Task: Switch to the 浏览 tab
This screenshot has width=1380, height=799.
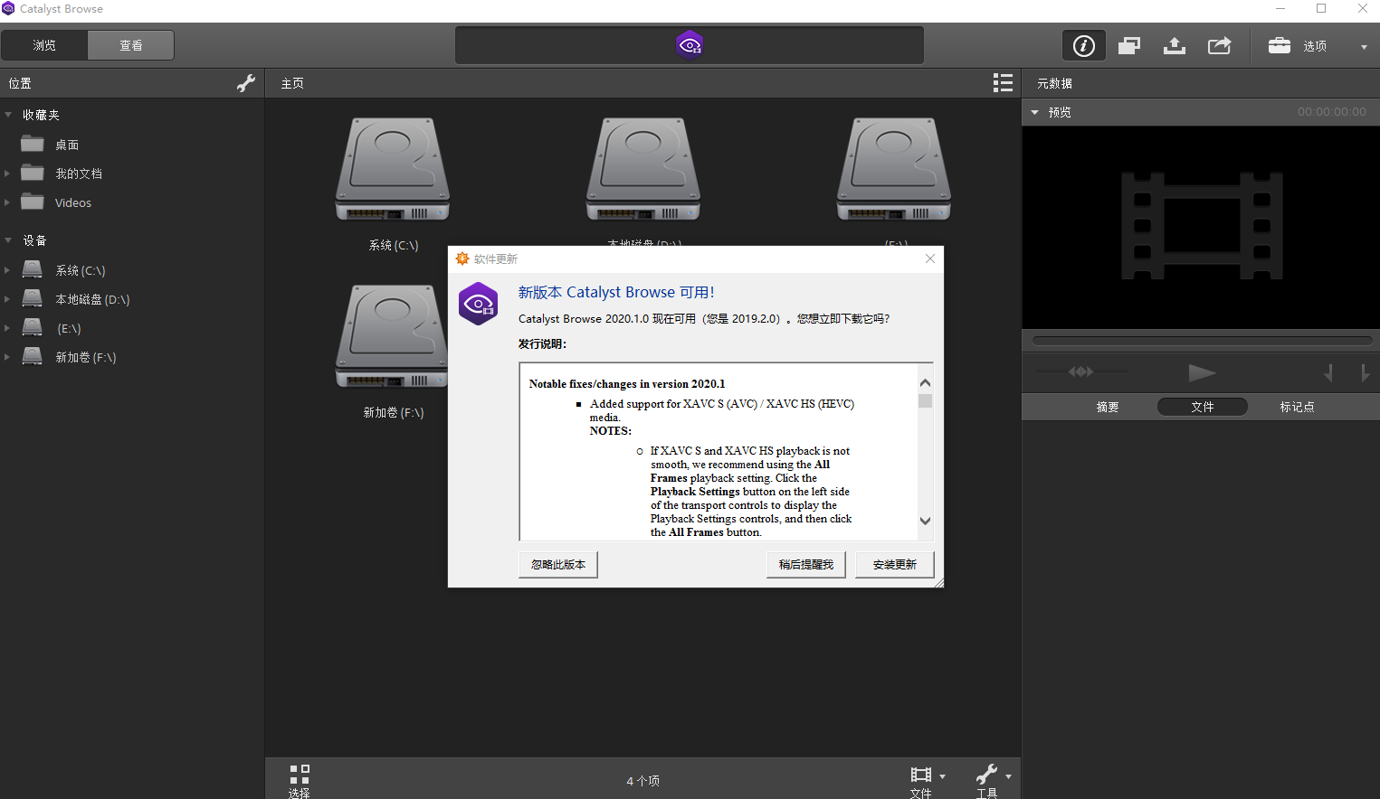Action: (44, 45)
